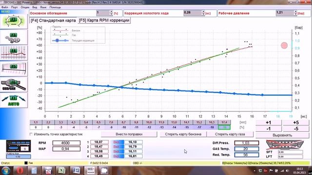Toggle injector 1 Вкл switch

click(x=117, y=142)
